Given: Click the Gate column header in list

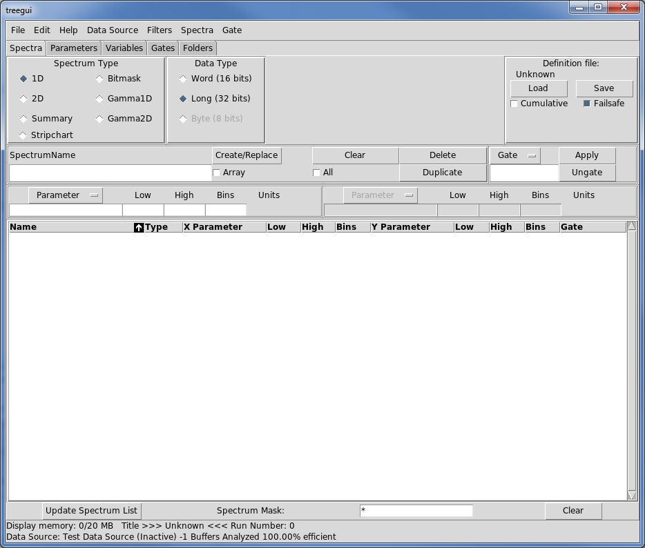Looking at the screenshot, I should coord(593,227).
